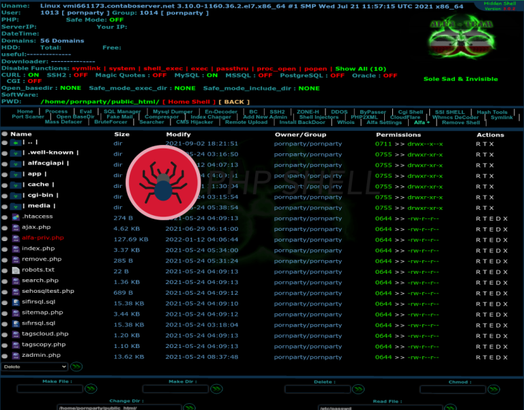Image resolution: width=524 pixels, height=410 pixels.
Task: Expand Show All disabled functions
Action: [360, 69]
